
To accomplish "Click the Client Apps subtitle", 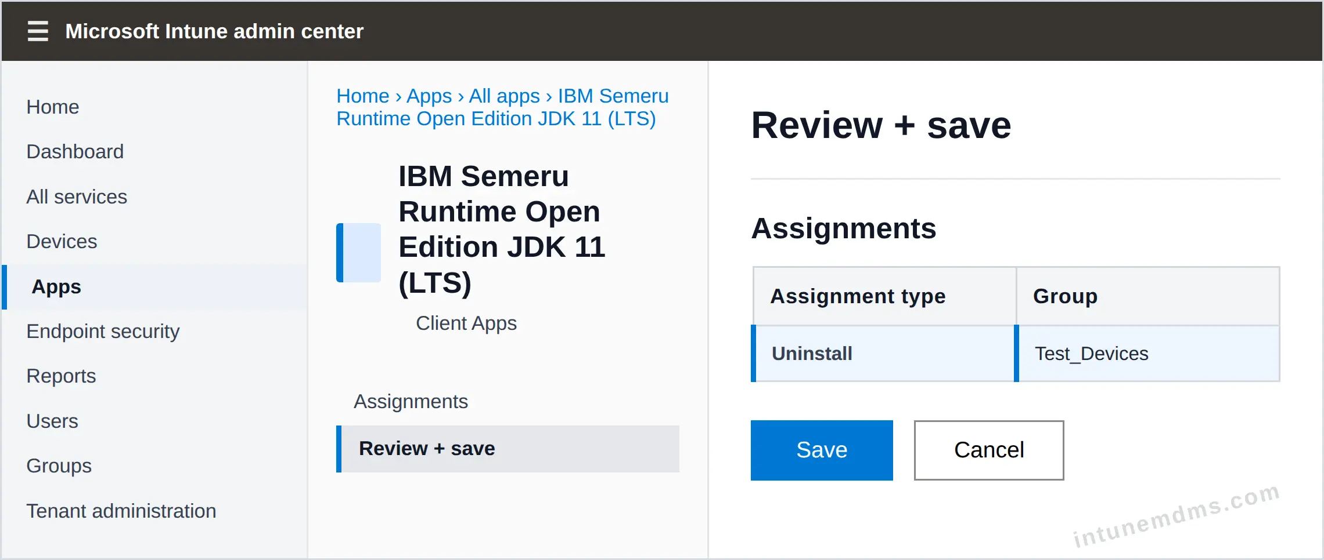I will tap(466, 323).
